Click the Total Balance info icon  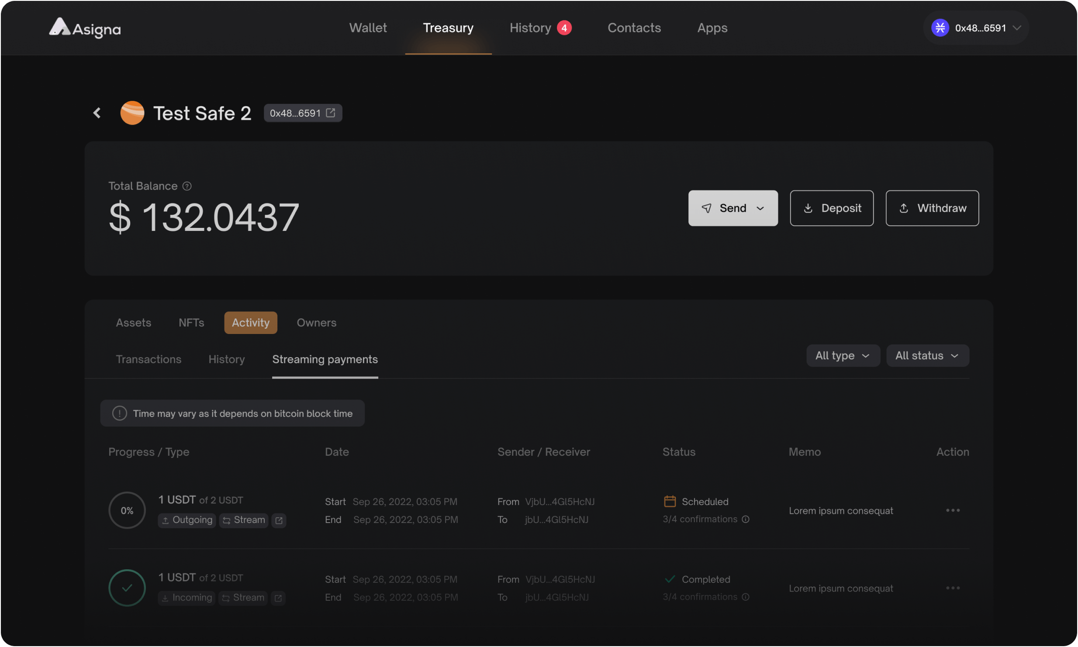(187, 186)
